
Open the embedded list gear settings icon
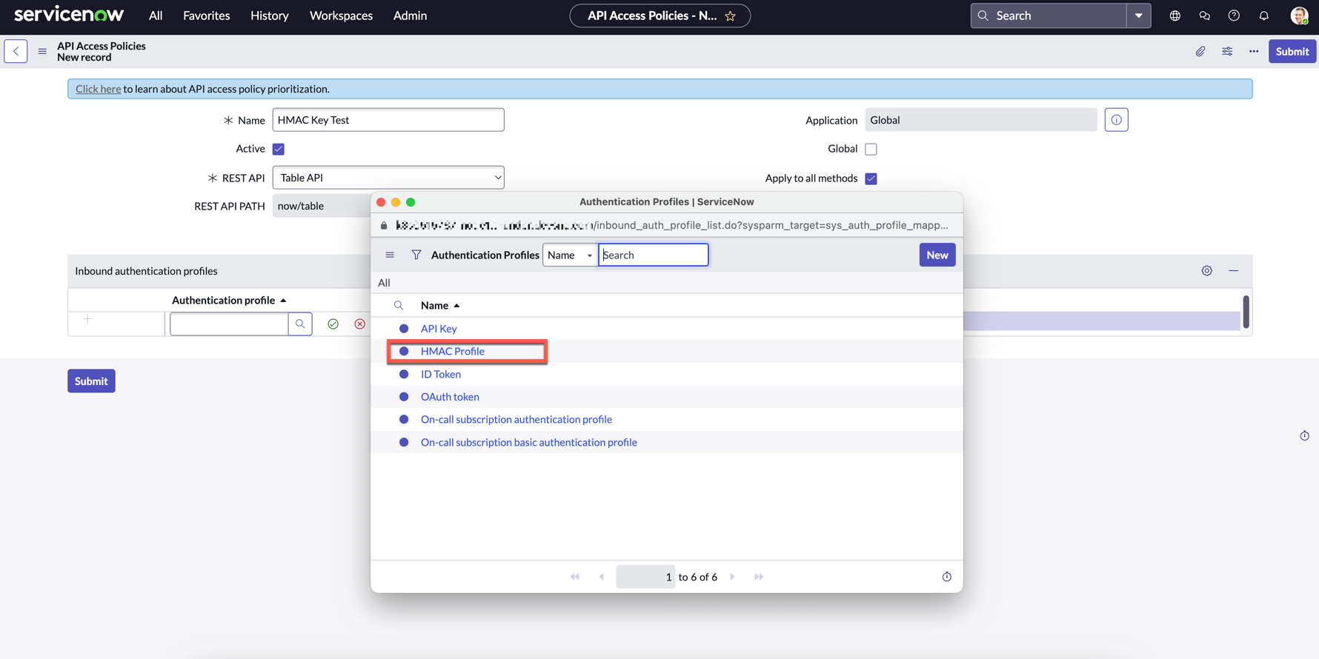pos(1207,271)
